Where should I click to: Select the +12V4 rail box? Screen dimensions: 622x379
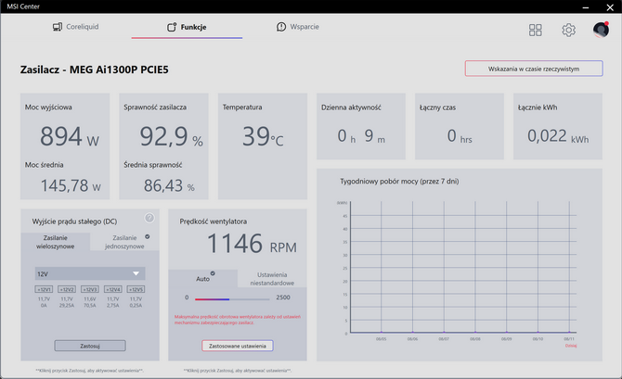[x=112, y=289]
